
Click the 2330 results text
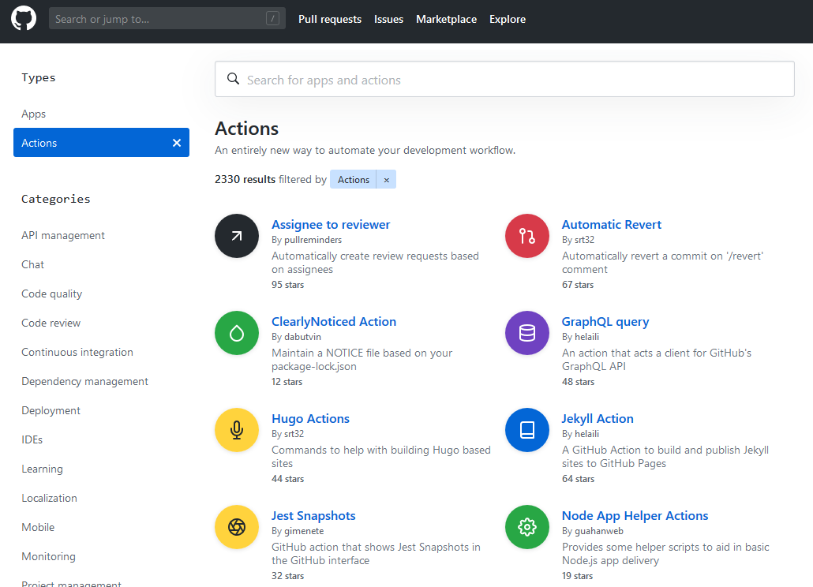point(245,179)
